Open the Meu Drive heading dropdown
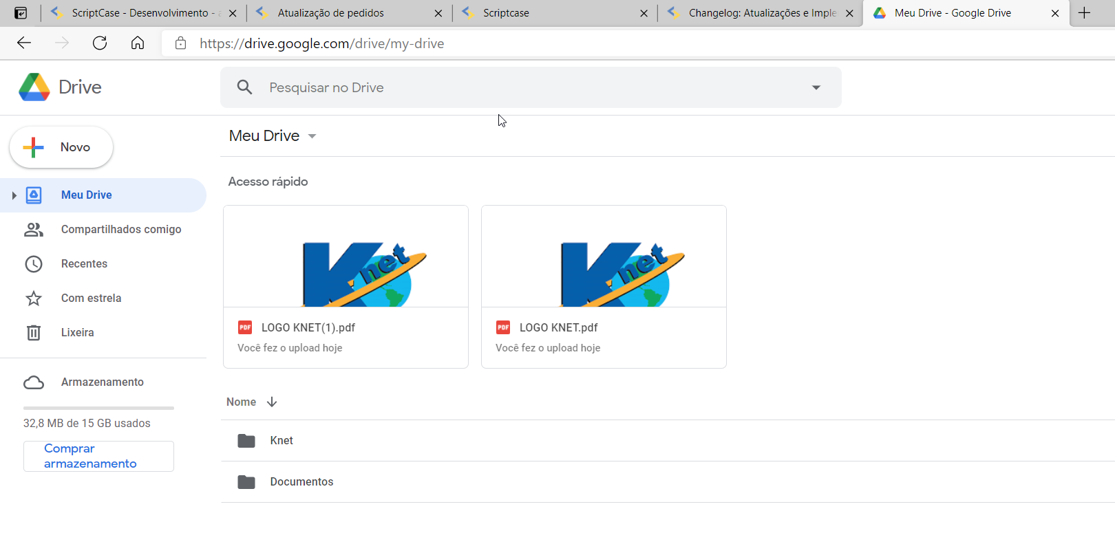The image size is (1115, 544). (273, 136)
